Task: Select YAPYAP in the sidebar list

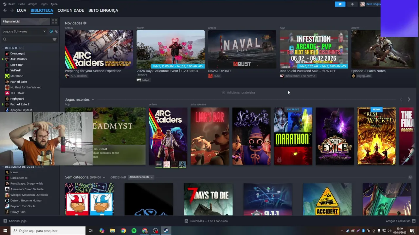Action: pyautogui.click(x=15, y=70)
